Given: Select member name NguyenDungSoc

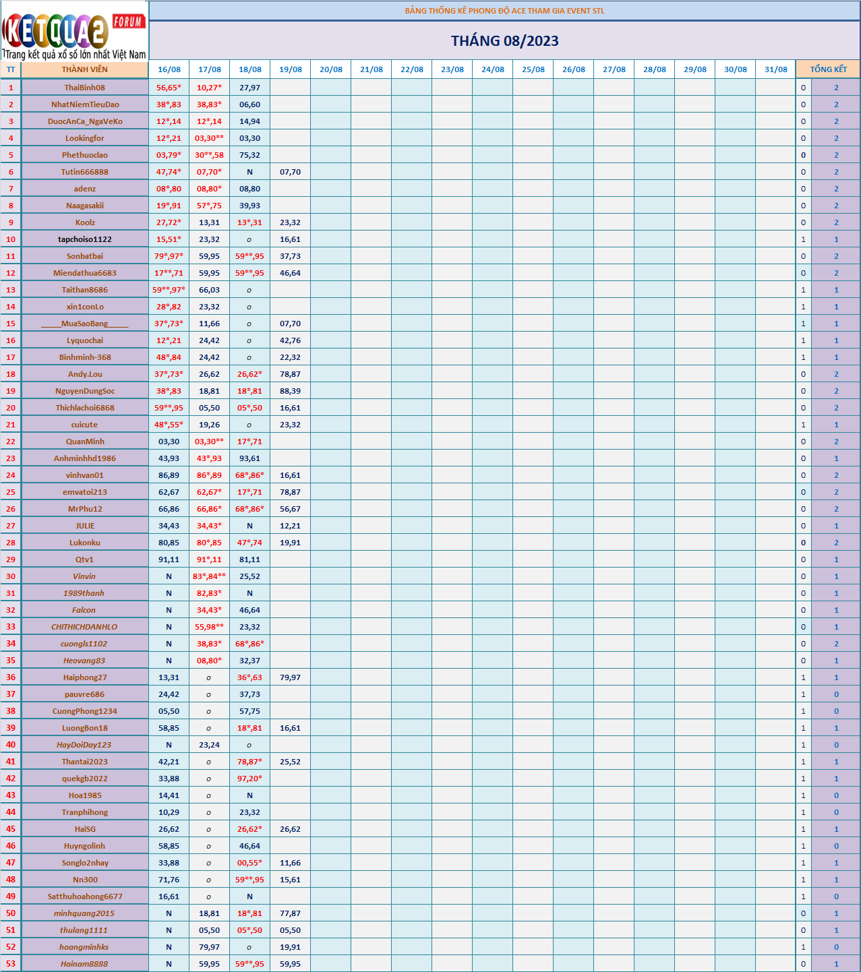Looking at the screenshot, I should [x=85, y=391].
